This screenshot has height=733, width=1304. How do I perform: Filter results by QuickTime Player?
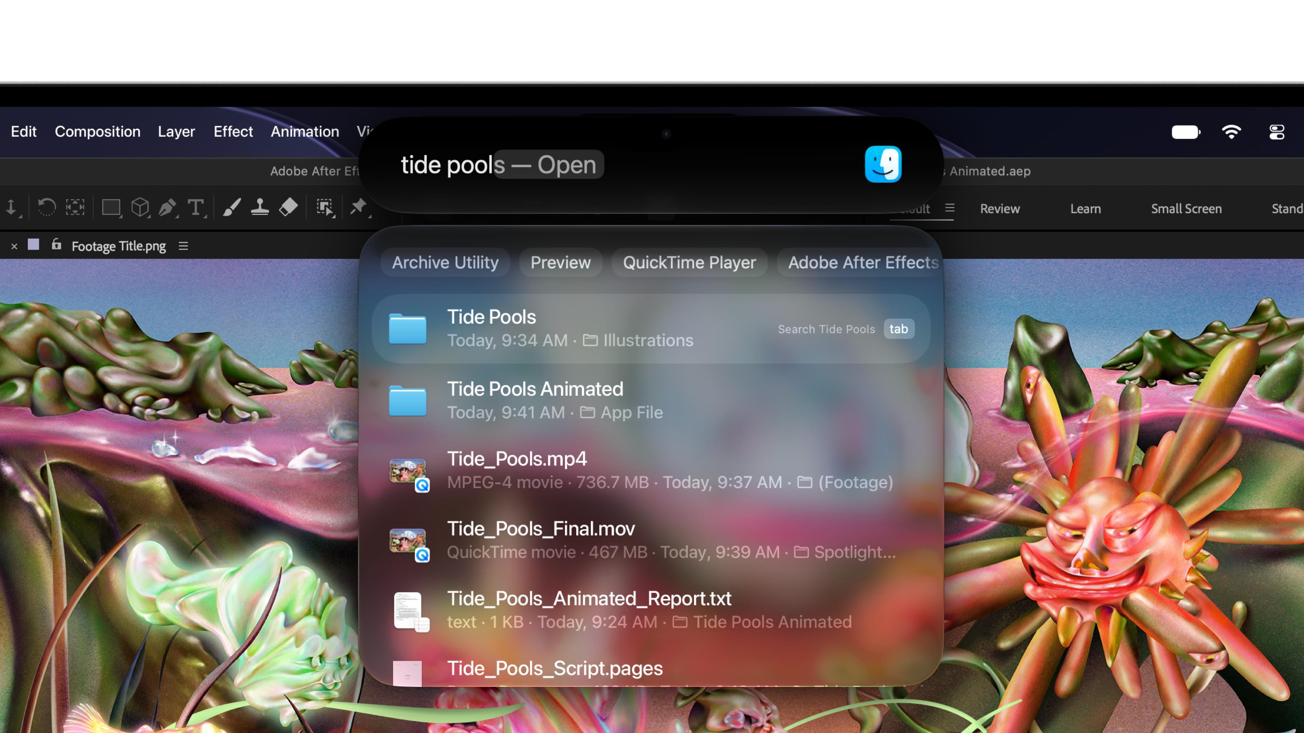tap(689, 263)
